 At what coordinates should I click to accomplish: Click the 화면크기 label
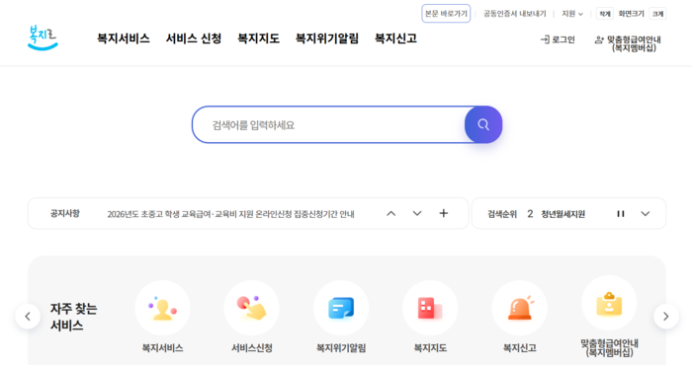(x=631, y=14)
